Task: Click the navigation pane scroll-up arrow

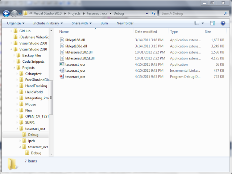Action: tap(51, 30)
